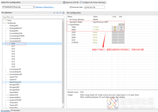The image size is (158, 112).
Task: Expand Connectivity:CAN tree node
Action: (6, 33)
